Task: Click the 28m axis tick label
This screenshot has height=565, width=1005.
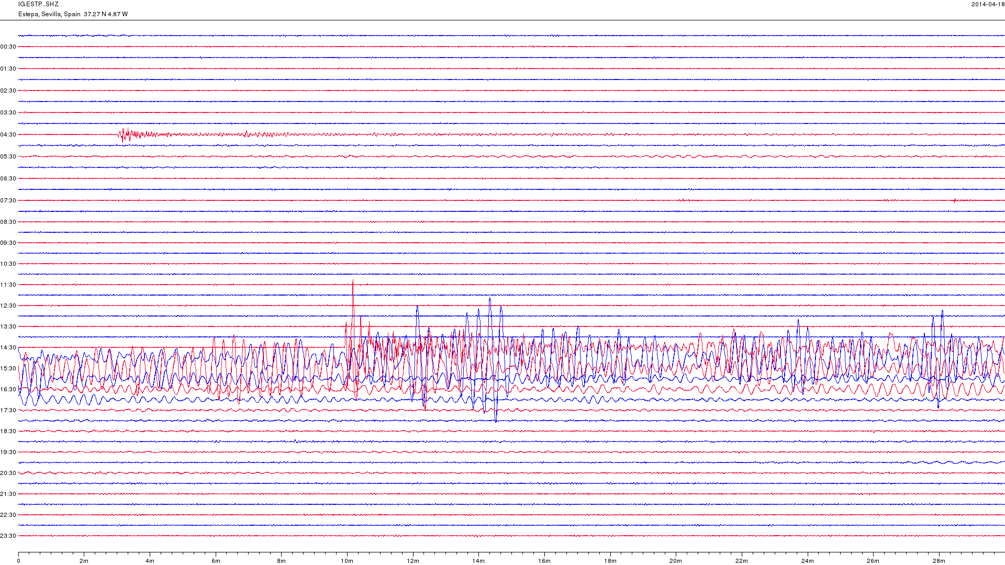Action: pos(939,561)
